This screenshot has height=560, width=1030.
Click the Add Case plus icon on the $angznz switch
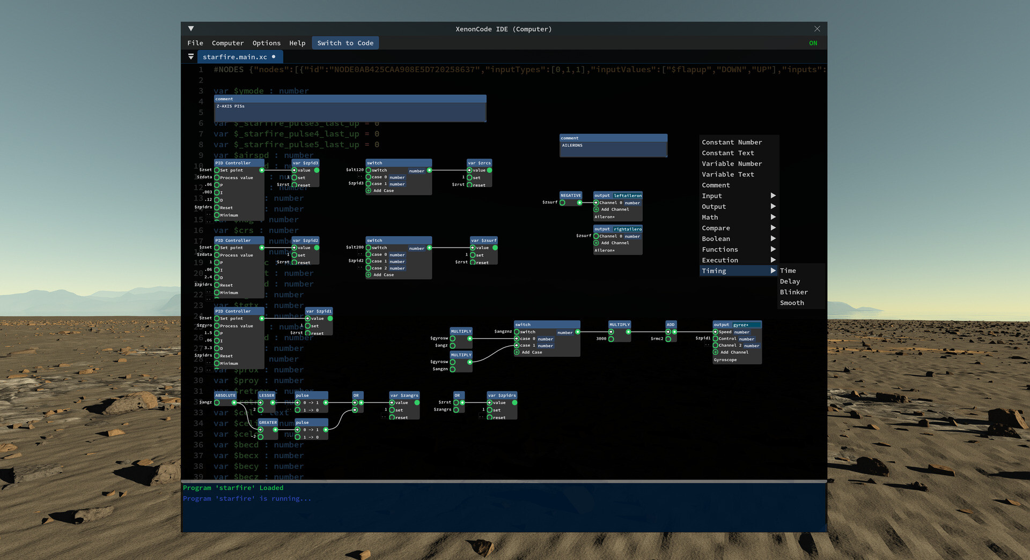click(517, 352)
